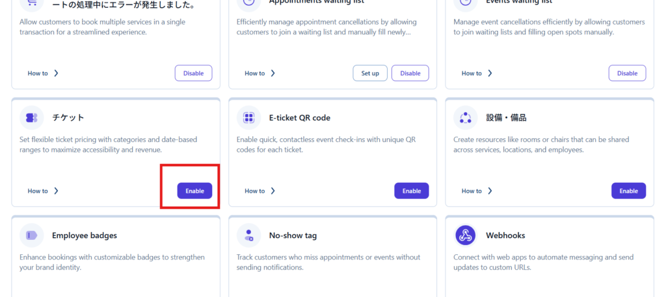Open How to for 設備・備品
This screenshot has height=297, width=666.
click(x=477, y=191)
